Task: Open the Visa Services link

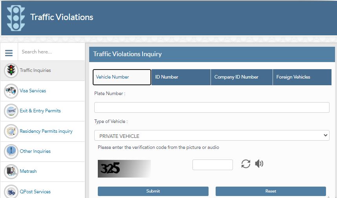Action: point(33,91)
